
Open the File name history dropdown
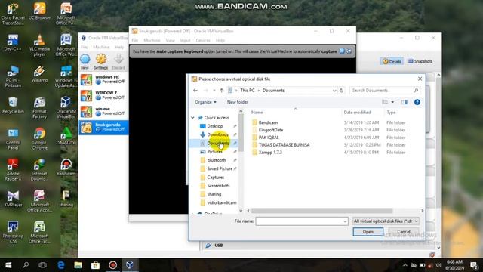click(345, 221)
